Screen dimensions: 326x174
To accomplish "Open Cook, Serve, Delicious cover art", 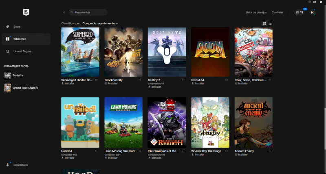I will [253, 52].
